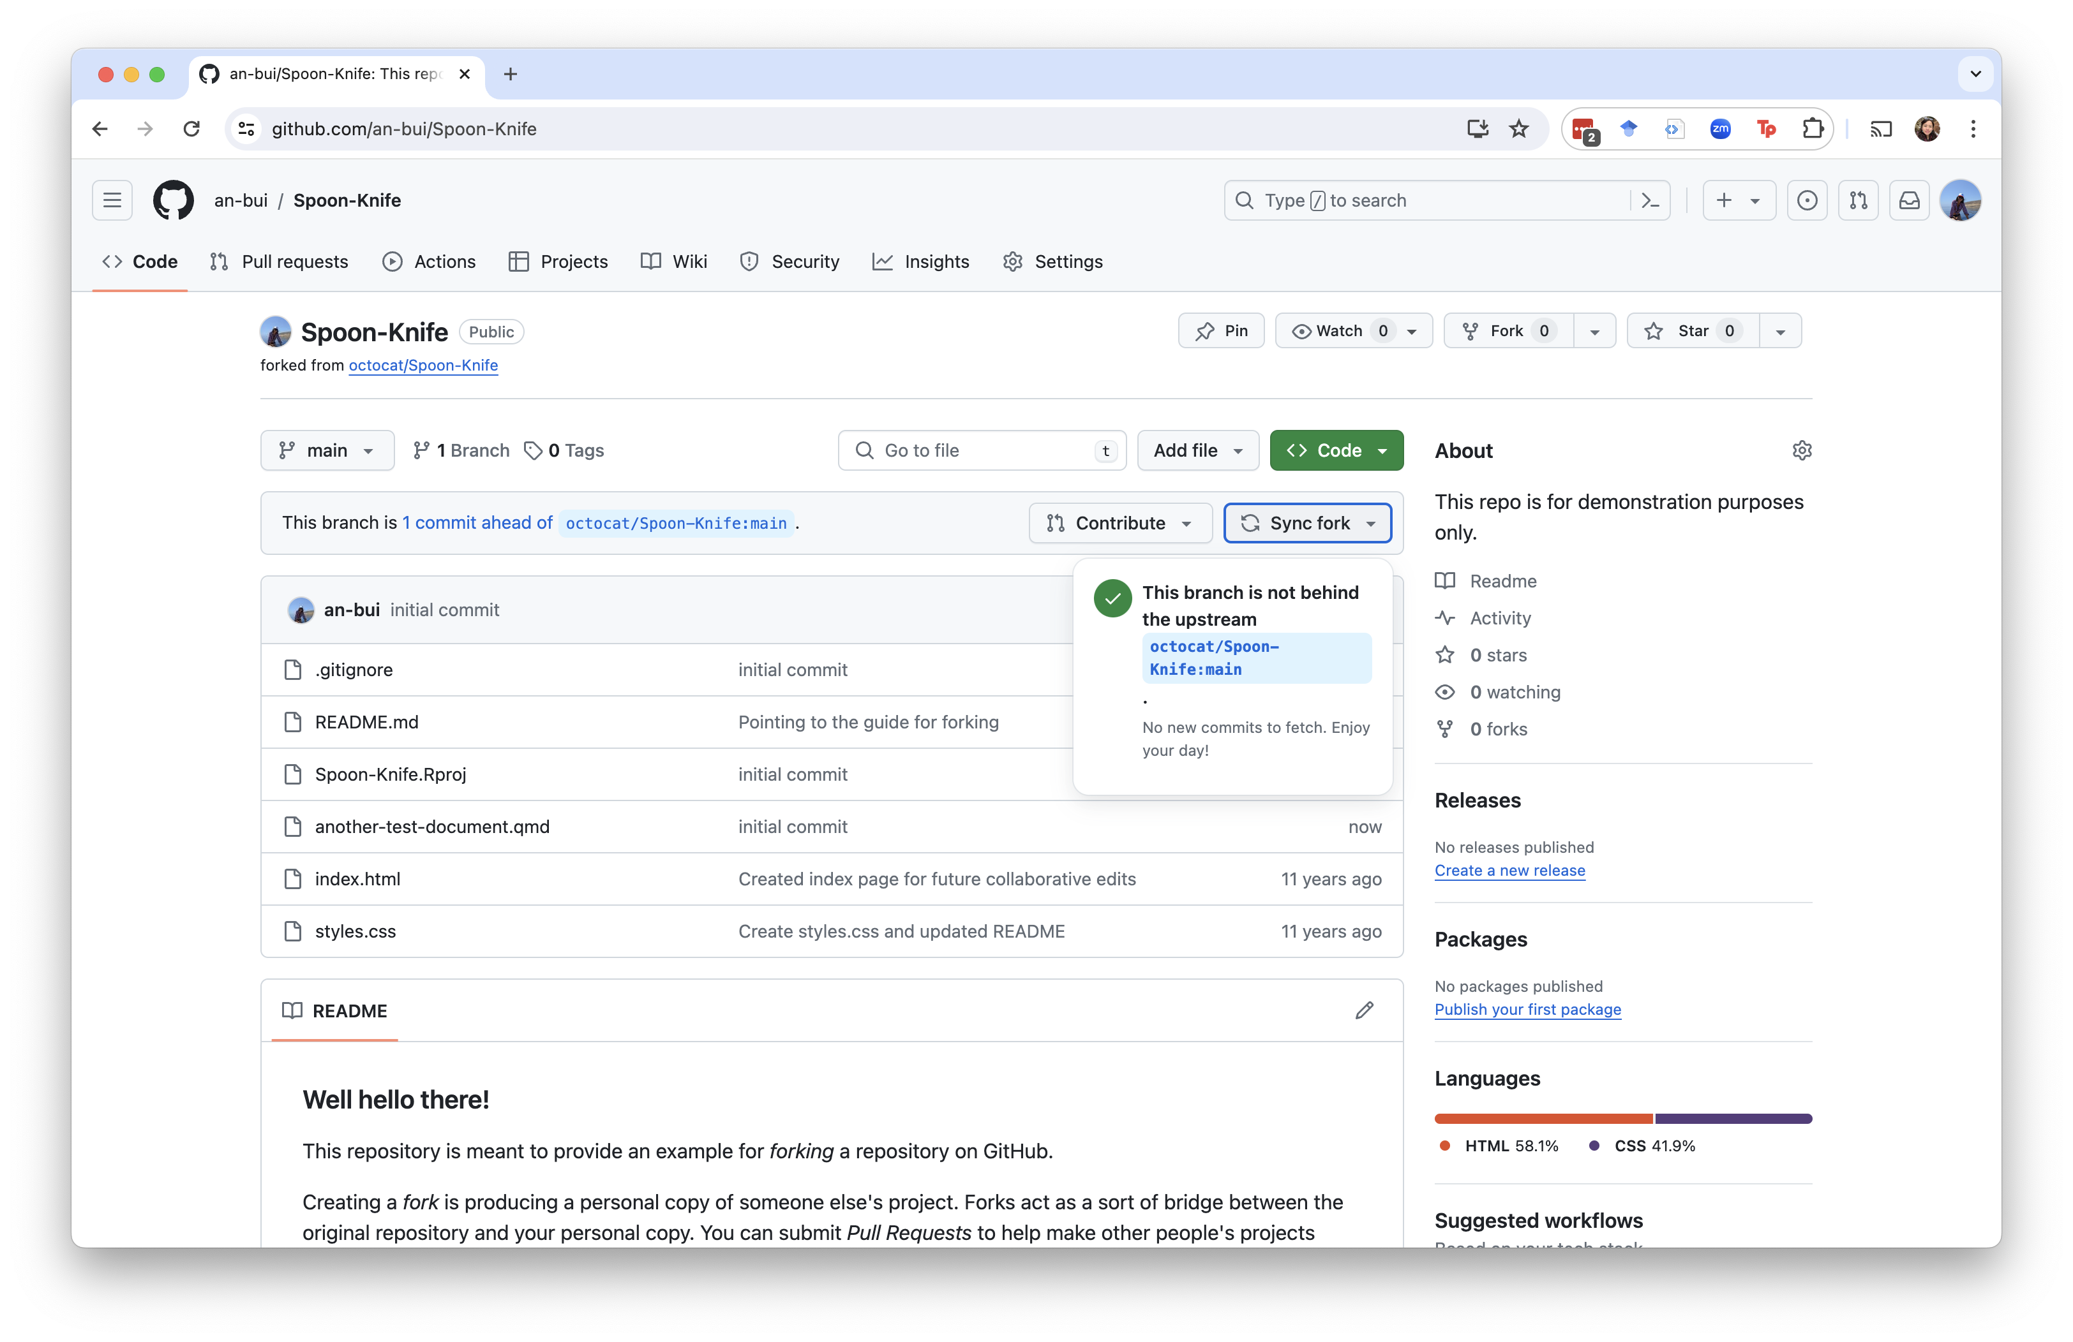Open the notifications inbox icon
Viewport: 2073px width, 1342px height.
pos(1909,200)
